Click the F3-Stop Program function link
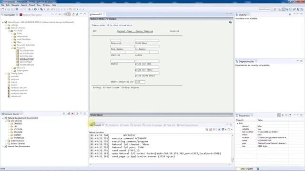305x171 pixels. (x=130, y=87)
